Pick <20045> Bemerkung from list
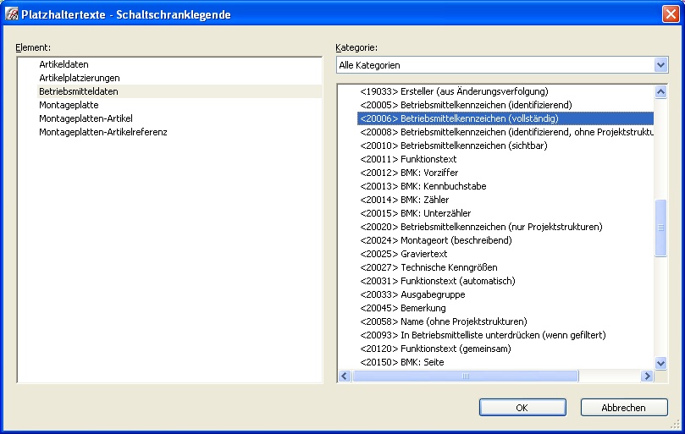 point(403,308)
